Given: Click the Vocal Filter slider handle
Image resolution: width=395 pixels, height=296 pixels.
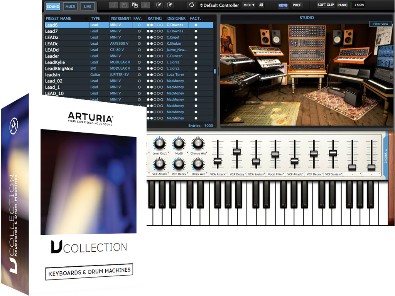Looking at the screenshot, I should point(275,154).
